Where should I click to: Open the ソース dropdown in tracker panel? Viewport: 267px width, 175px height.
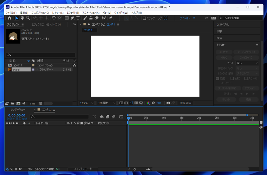pos(247,63)
